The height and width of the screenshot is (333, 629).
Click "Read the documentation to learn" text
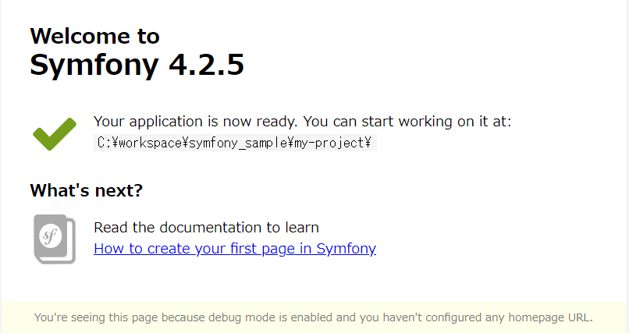[x=206, y=228]
